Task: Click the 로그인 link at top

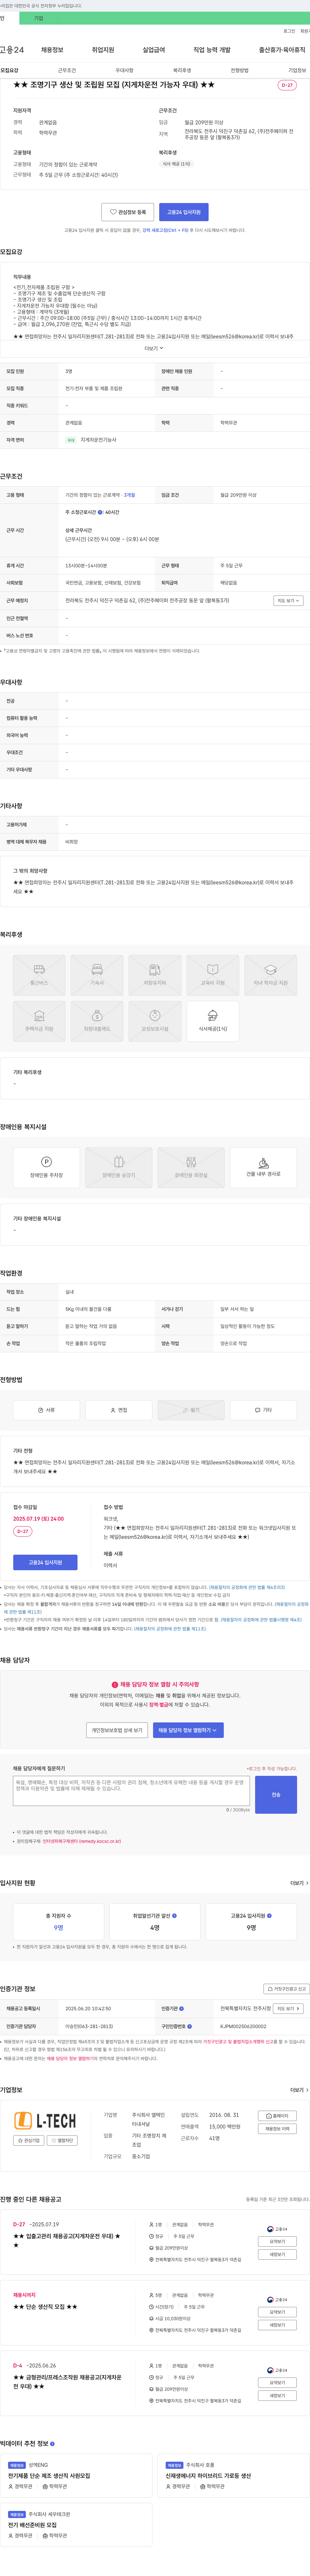Action: (x=289, y=31)
